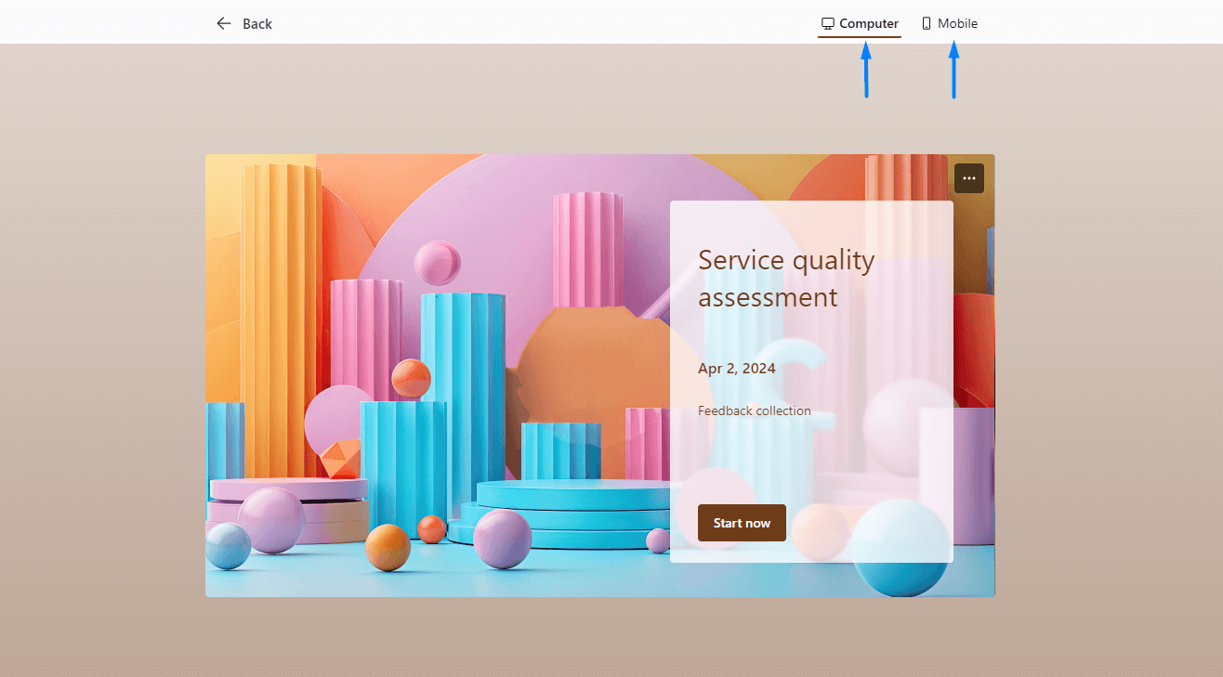1223x677 pixels.
Task: Click the "Feedback collection" description text
Action: [754, 410]
